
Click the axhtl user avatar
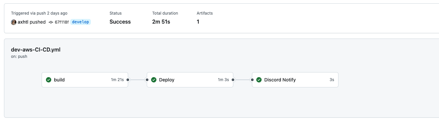(x=14, y=22)
